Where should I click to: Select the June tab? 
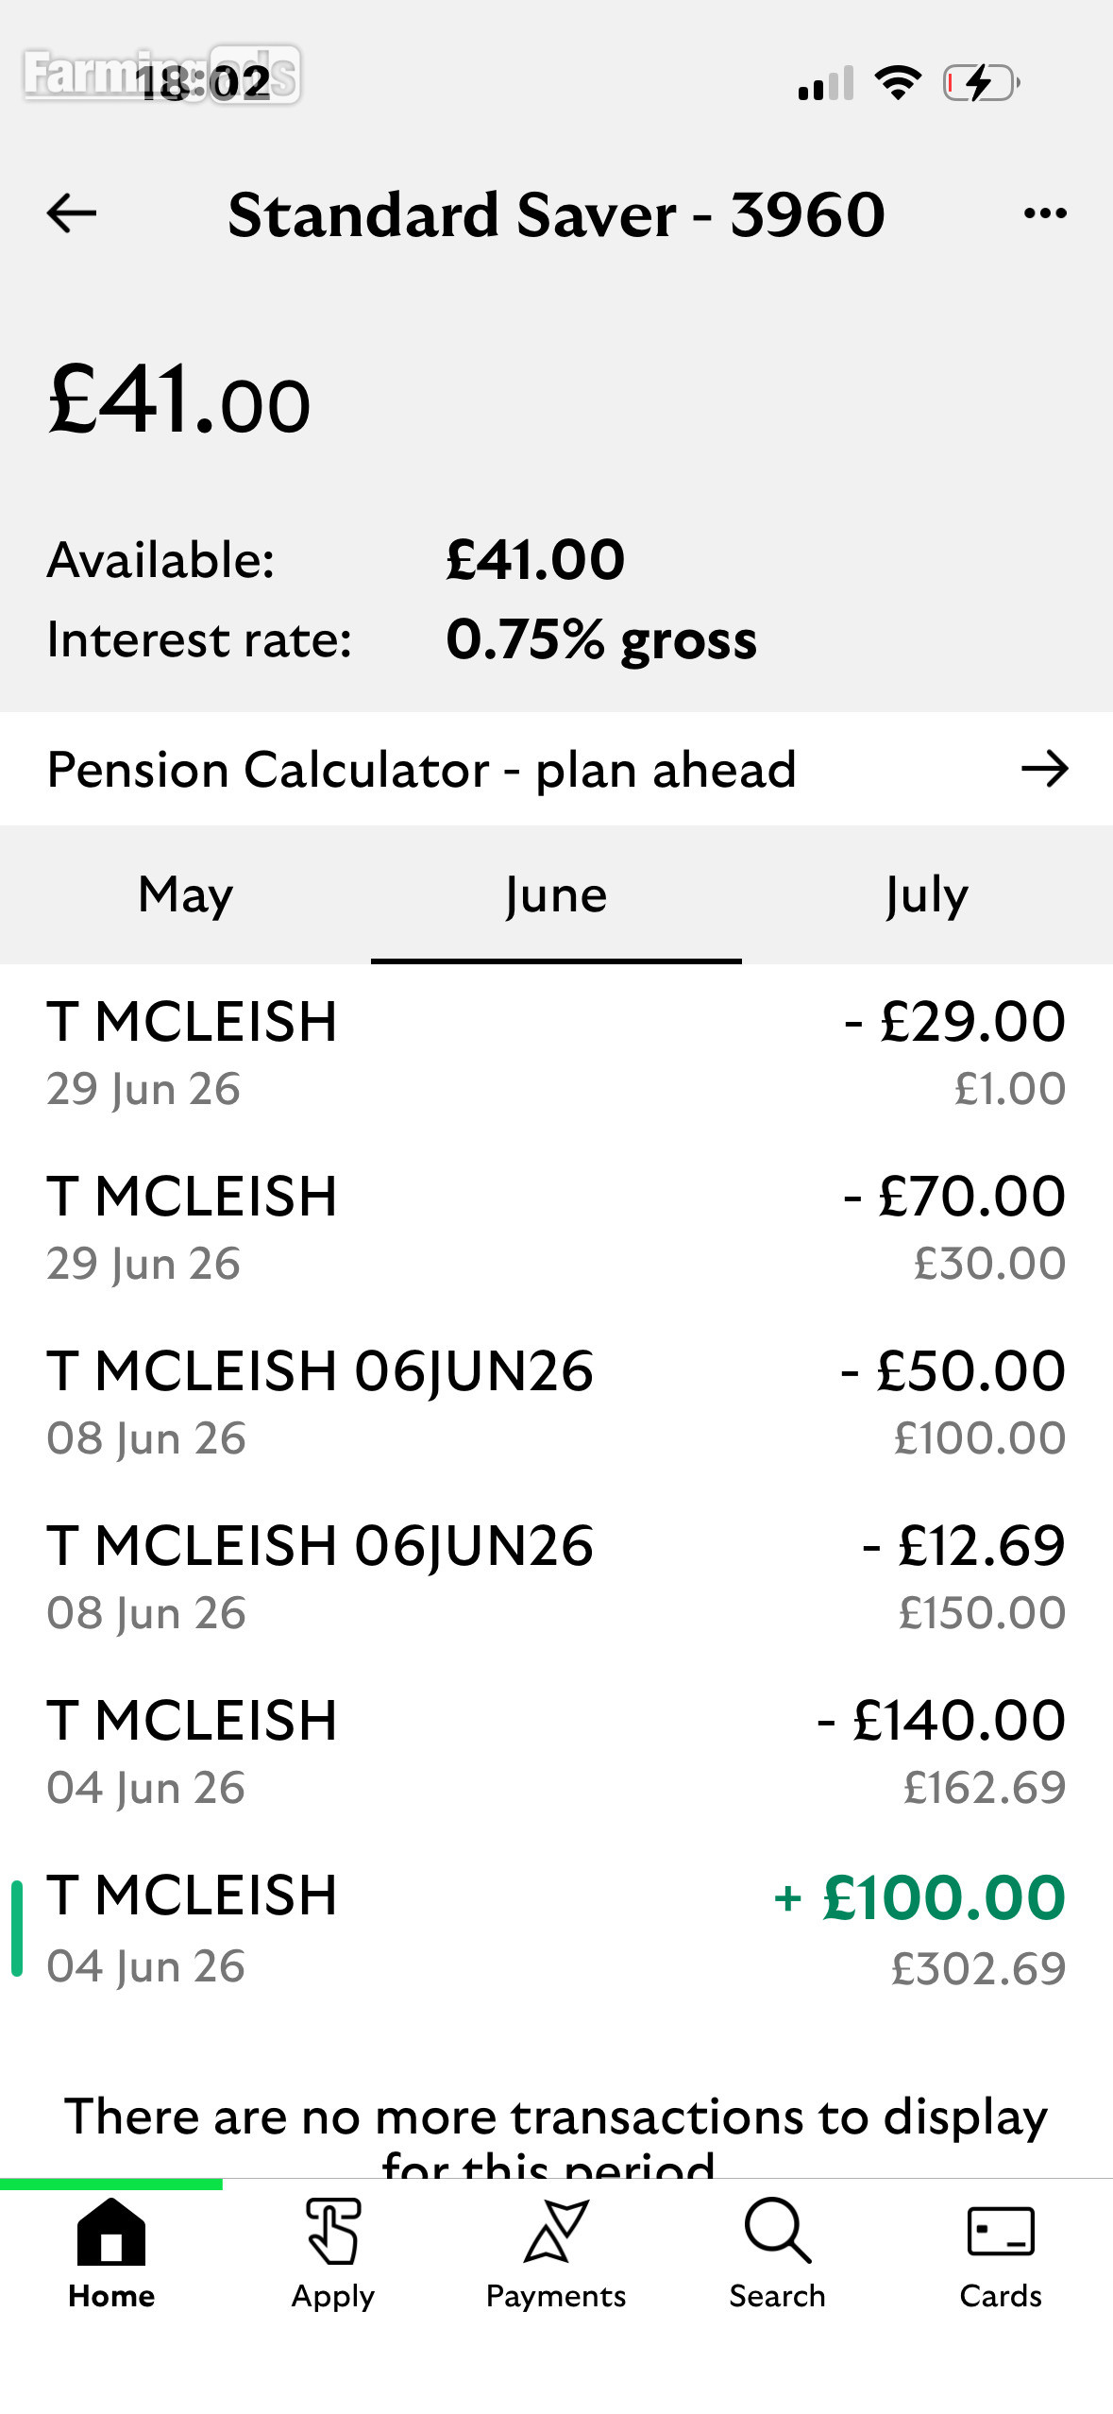coord(556,895)
